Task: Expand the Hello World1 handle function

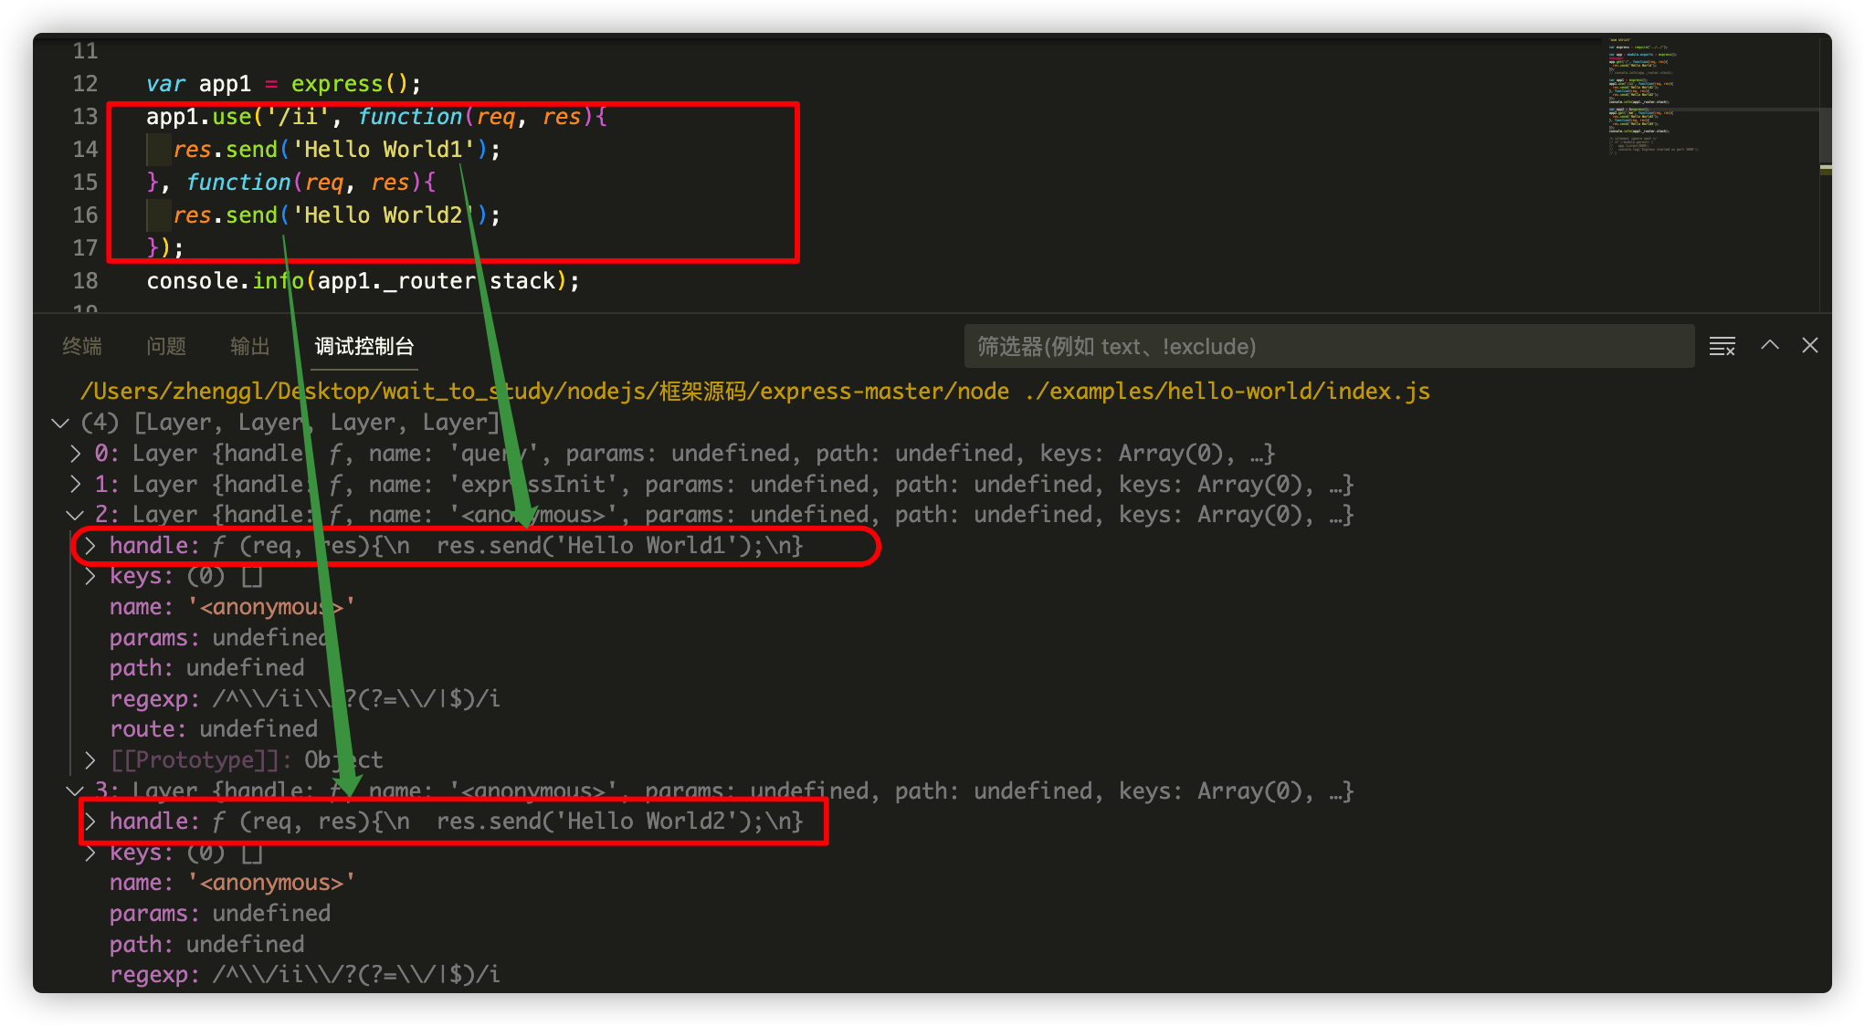Action: click(90, 546)
